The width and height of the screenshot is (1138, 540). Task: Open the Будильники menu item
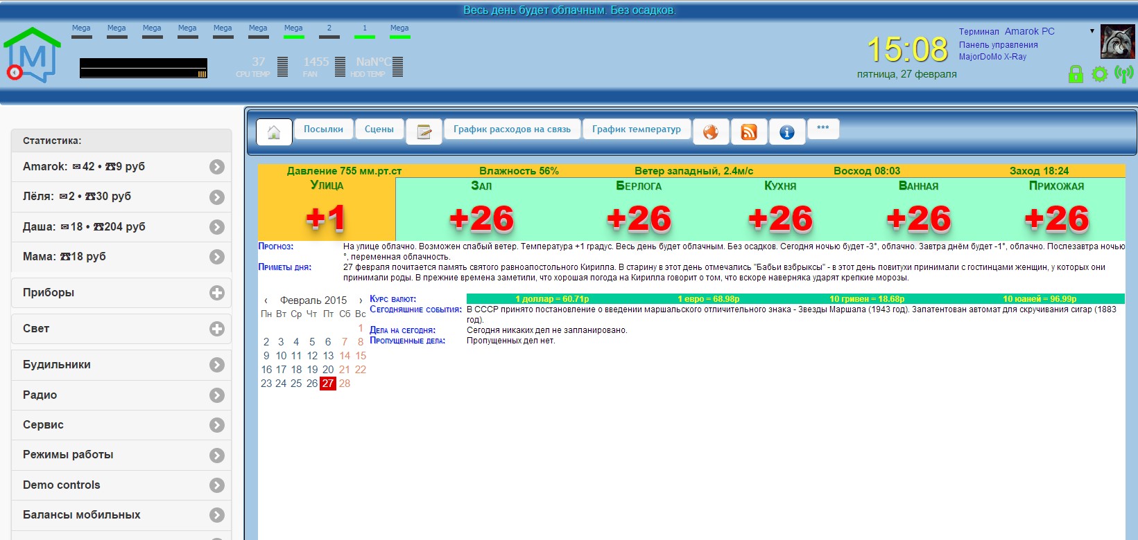click(121, 365)
